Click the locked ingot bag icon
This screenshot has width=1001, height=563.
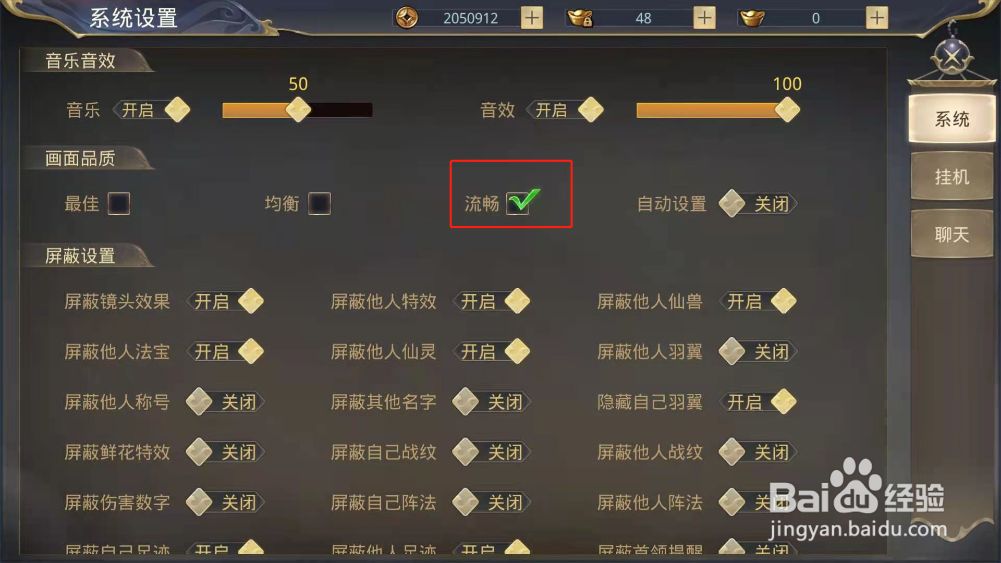point(580,18)
